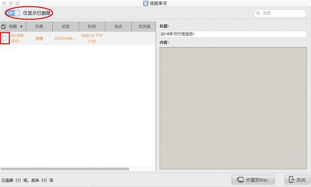Sort by the 地点 column header
This screenshot has height=187, width=311.
(x=118, y=26)
